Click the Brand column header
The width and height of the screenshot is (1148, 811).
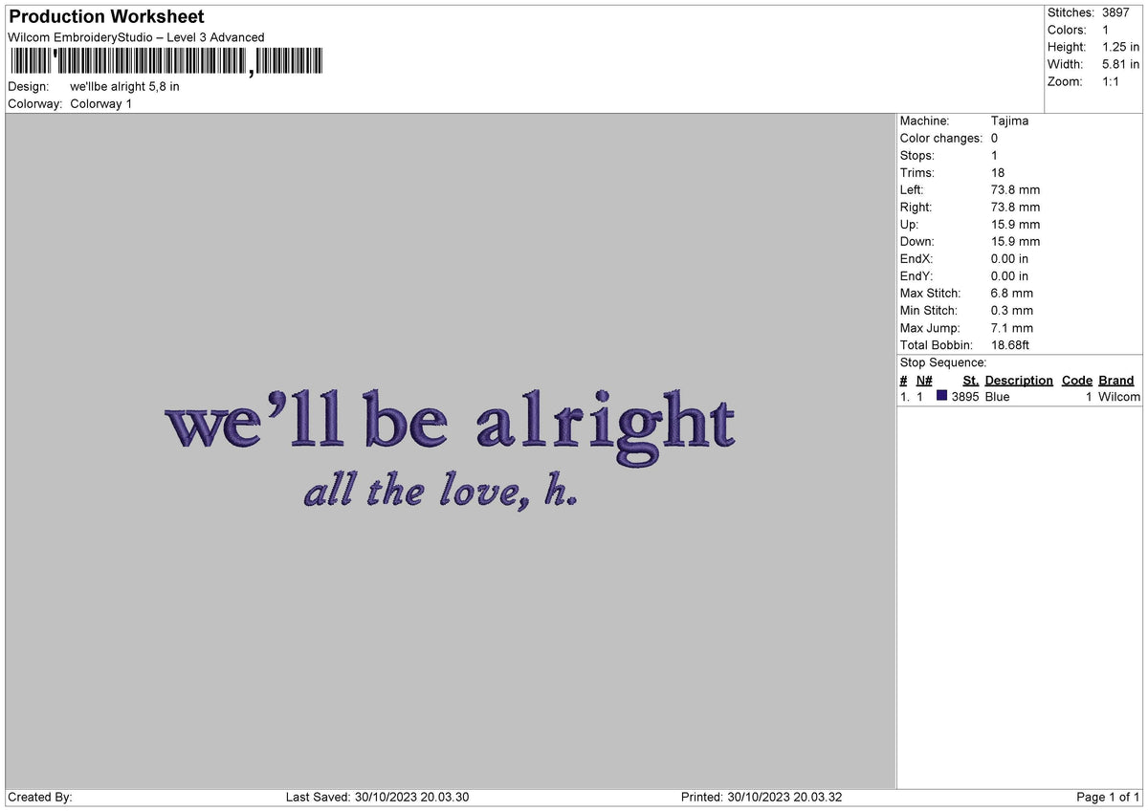pos(1115,380)
